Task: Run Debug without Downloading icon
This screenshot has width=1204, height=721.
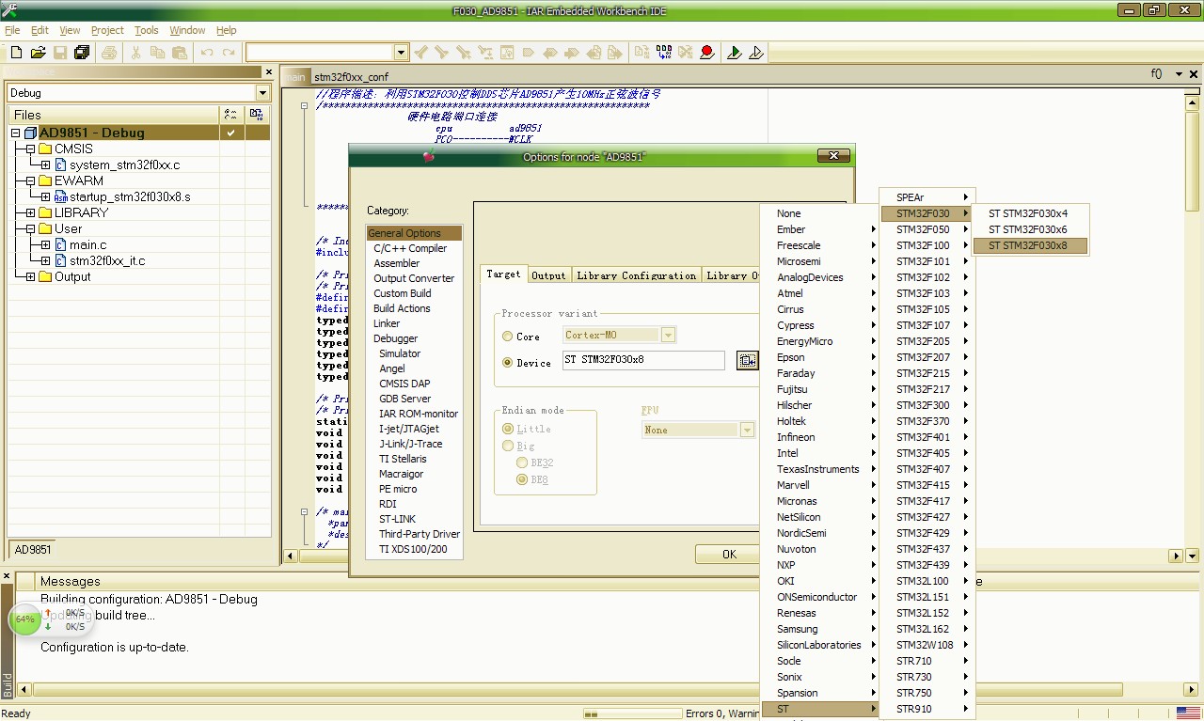Action: point(756,53)
